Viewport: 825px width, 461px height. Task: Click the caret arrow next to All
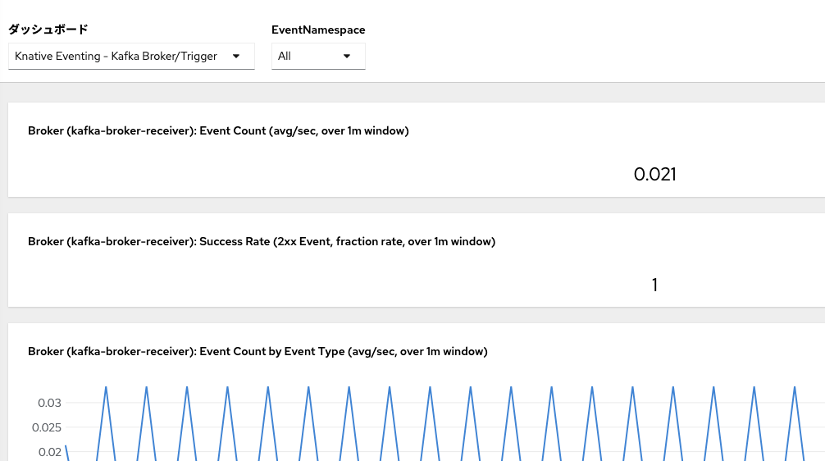[347, 57]
